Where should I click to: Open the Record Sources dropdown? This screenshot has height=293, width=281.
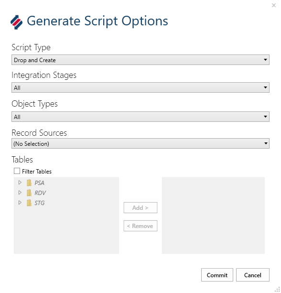pyautogui.click(x=140, y=143)
